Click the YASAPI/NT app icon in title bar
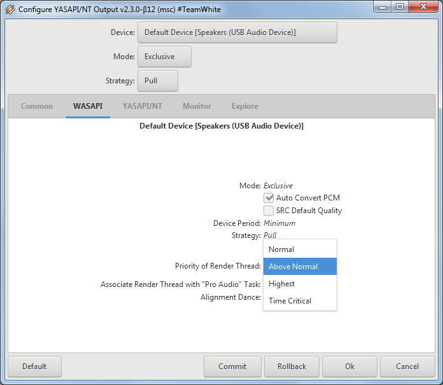Image resolution: width=443 pixels, height=385 pixels. tap(10, 10)
